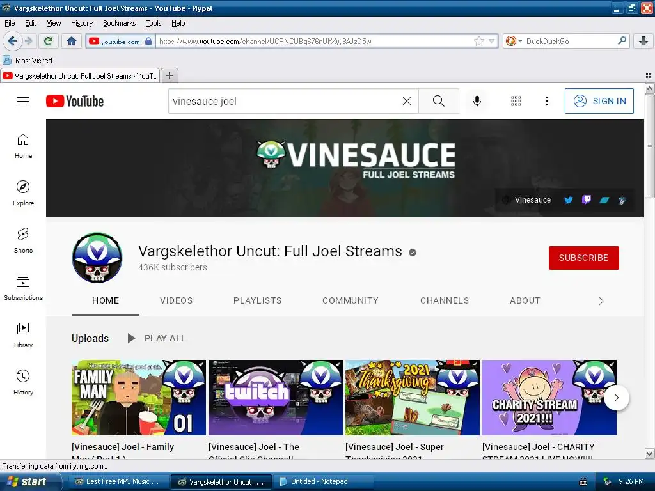Go to the browser Home page icon
This screenshot has height=491, width=655.
72,41
